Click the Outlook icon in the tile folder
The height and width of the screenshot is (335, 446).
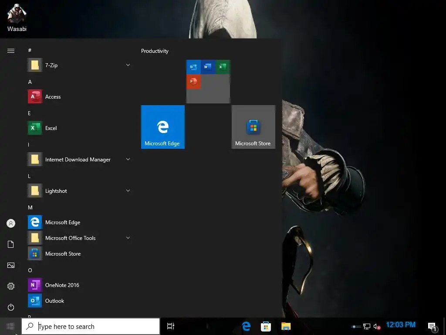tap(193, 67)
